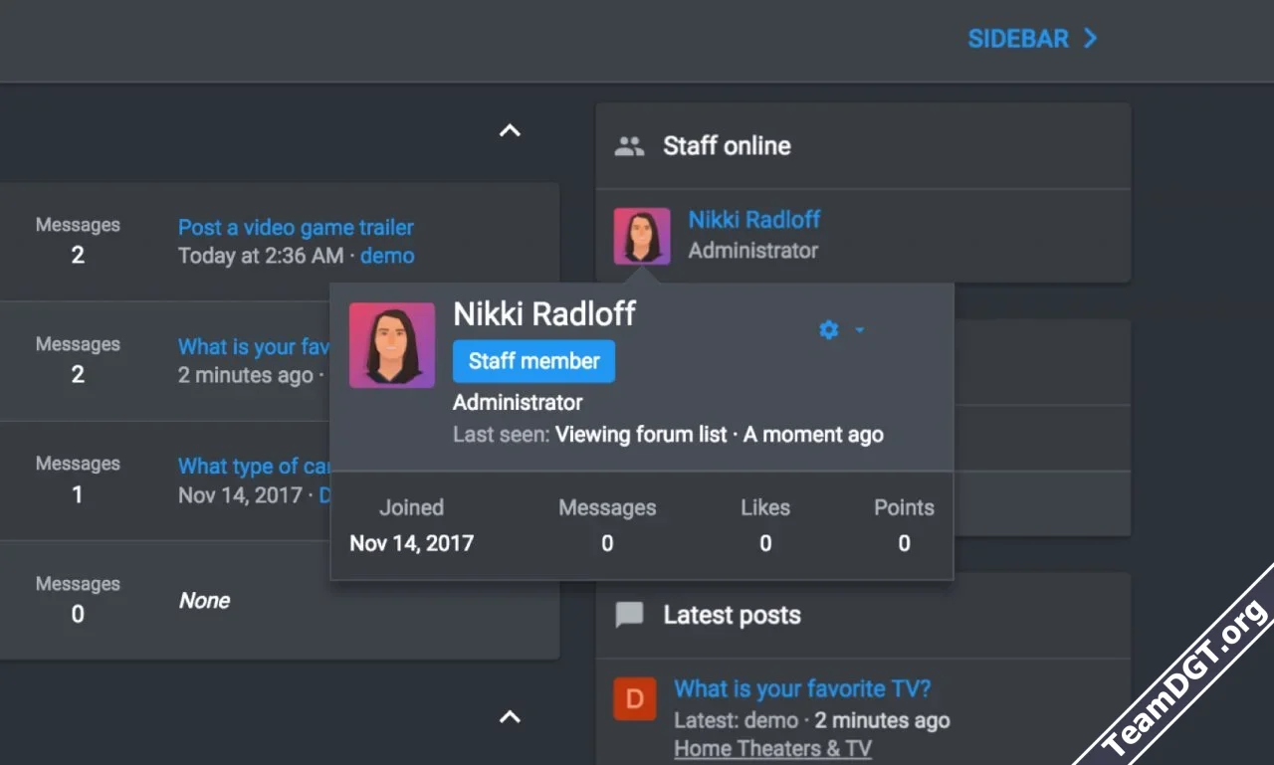Click the Latest posts speech bubble icon

tap(629, 615)
